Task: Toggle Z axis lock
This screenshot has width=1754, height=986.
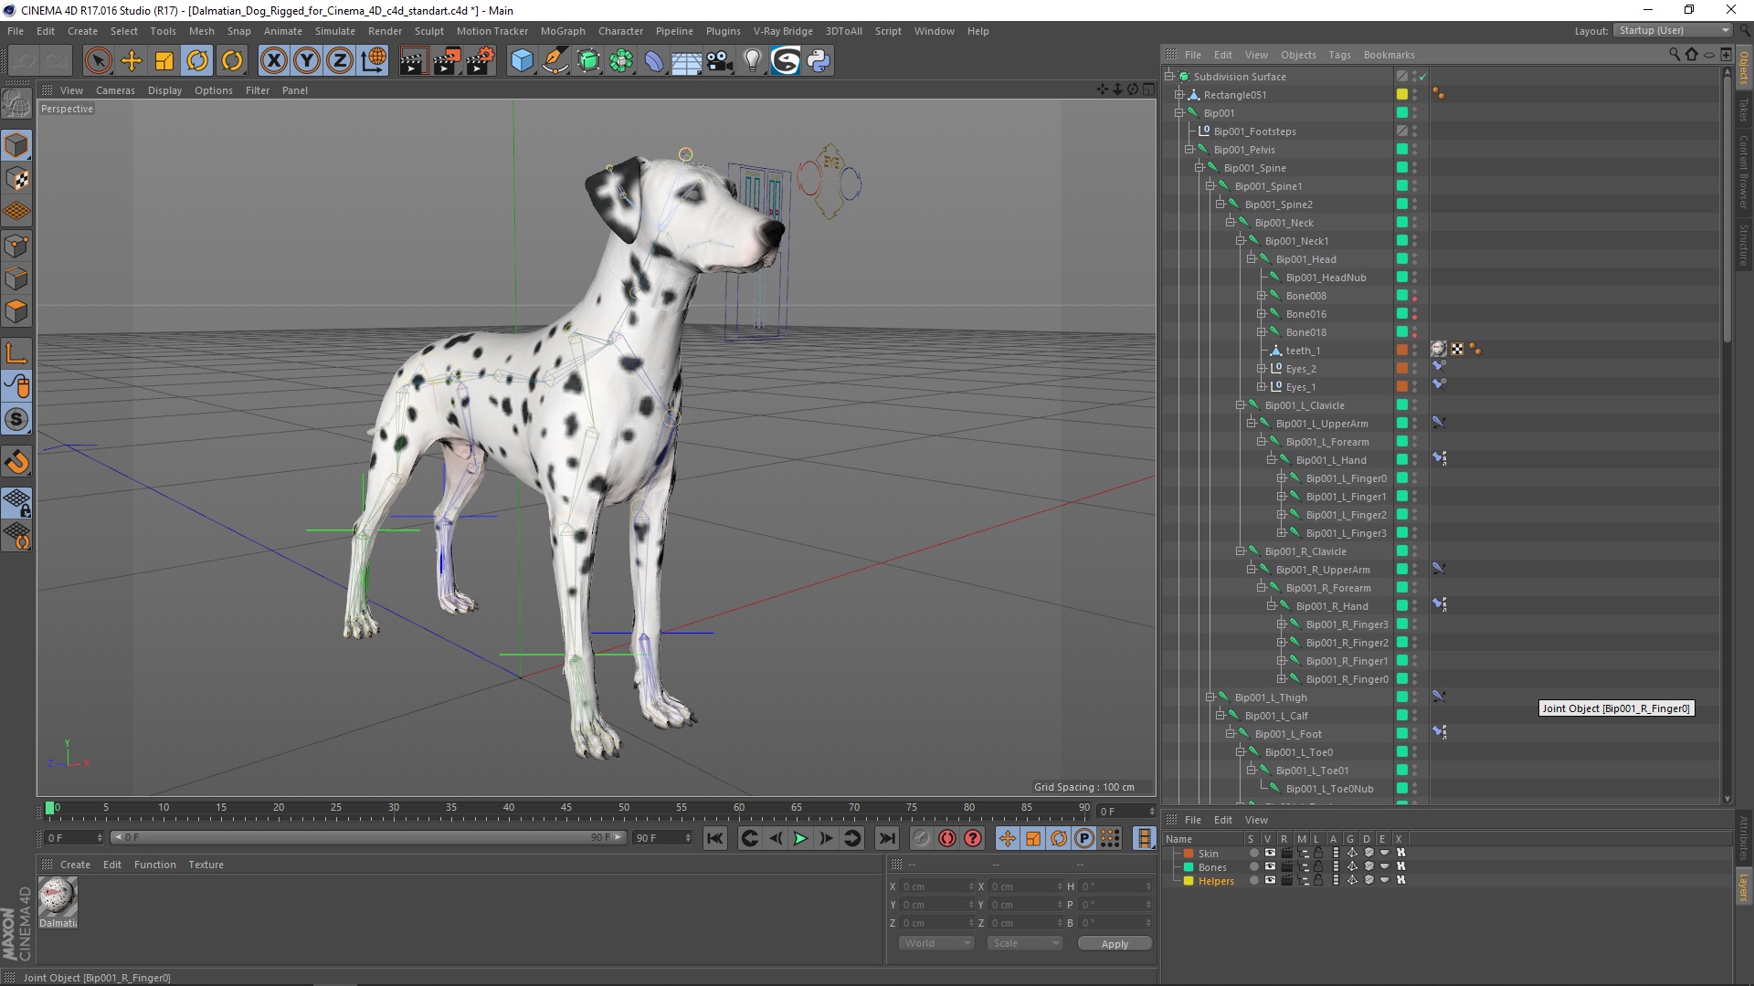Action: click(x=339, y=61)
